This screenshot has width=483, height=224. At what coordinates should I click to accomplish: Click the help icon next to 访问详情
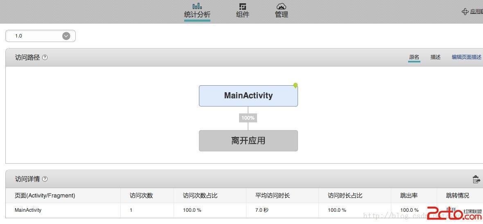45,179
